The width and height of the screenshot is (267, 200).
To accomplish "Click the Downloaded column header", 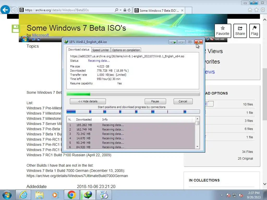I will pyautogui.click(x=88, y=120).
